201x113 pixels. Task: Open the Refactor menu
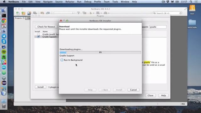coord(70,2)
